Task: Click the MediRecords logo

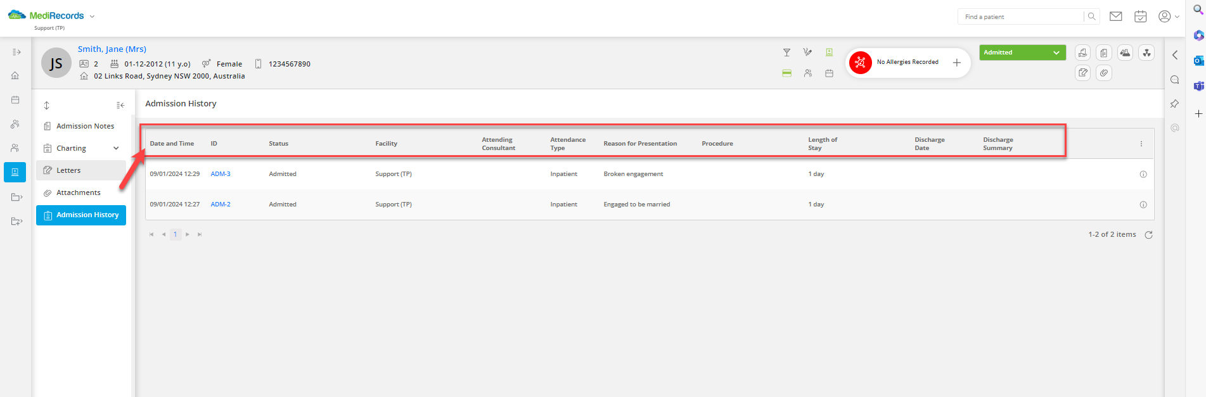Action: pyautogui.click(x=46, y=15)
